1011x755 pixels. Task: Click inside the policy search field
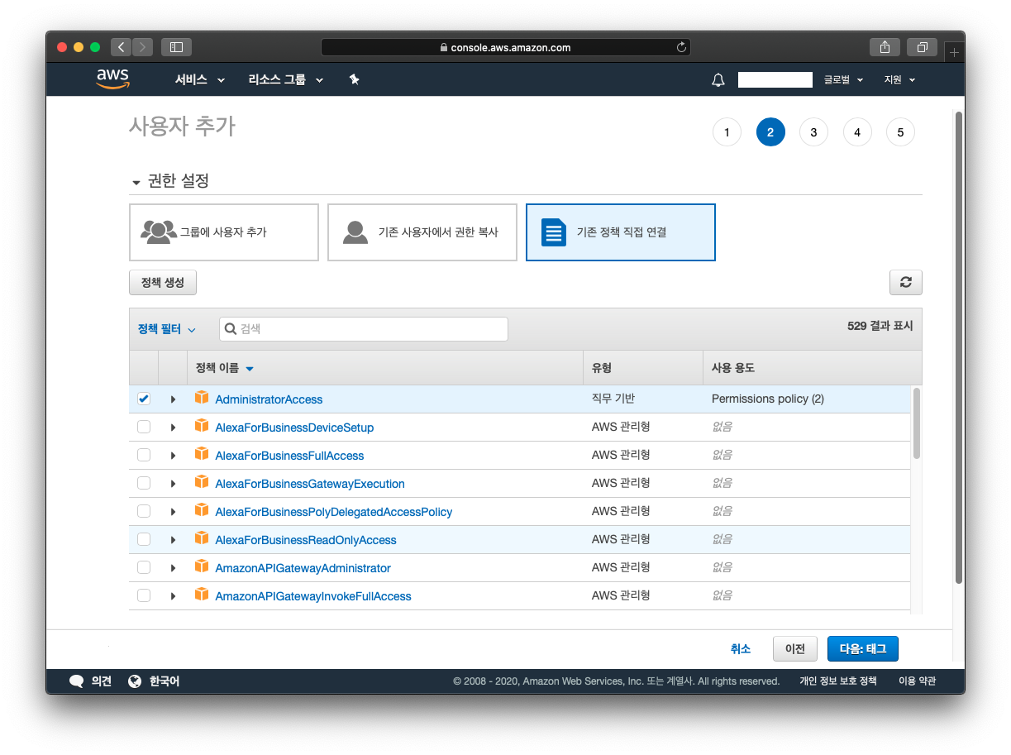(364, 328)
